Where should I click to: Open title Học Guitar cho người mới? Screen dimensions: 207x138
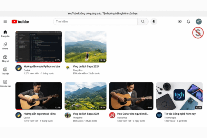point(133,114)
